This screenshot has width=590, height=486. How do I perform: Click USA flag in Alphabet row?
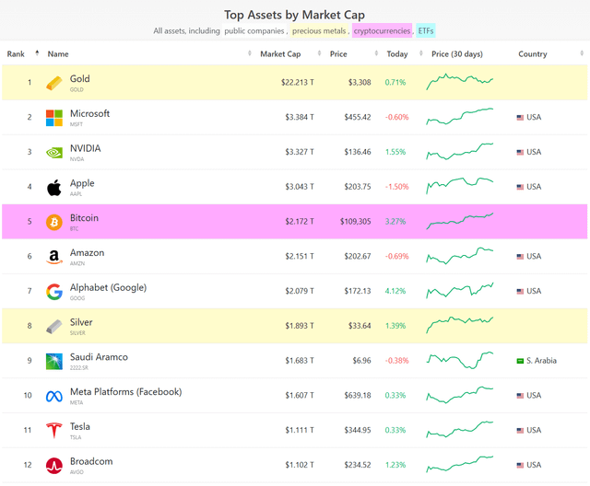(520, 292)
